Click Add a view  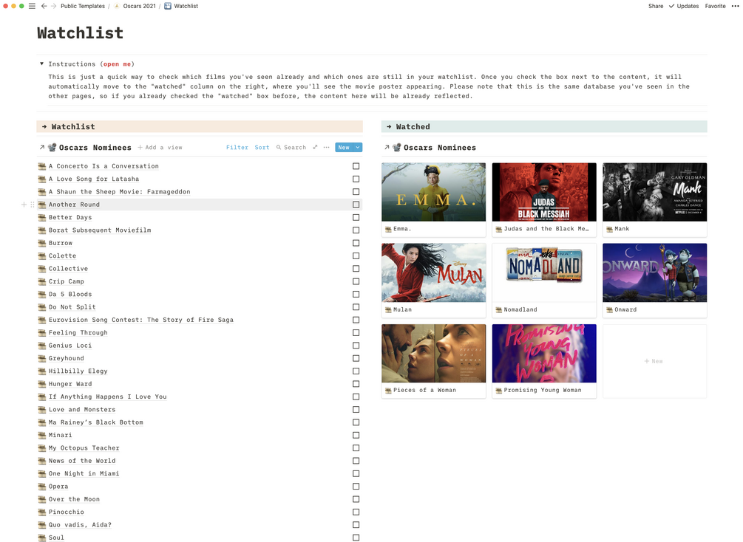[160, 147]
